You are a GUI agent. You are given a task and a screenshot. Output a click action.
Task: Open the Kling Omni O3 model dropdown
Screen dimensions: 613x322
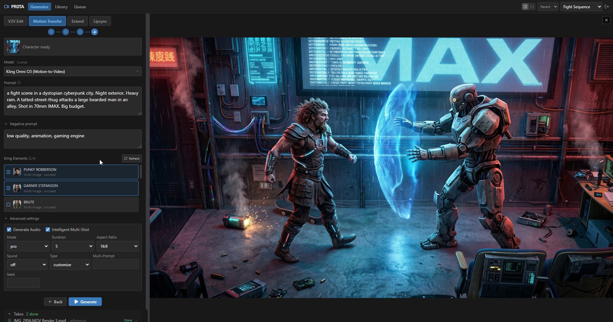pyautogui.click(x=73, y=71)
